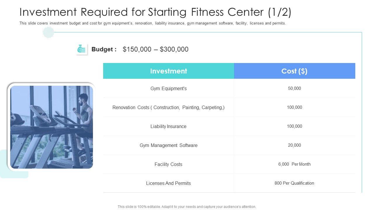
Task: Click the Cost ($) column header
Action: (x=294, y=71)
